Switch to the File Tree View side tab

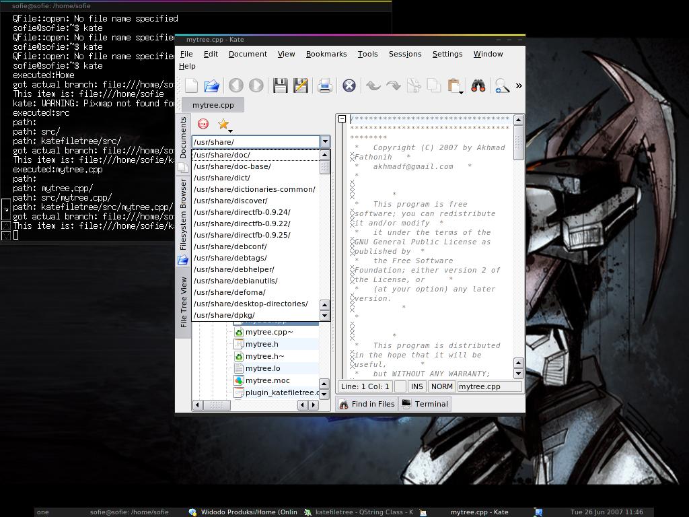(x=183, y=302)
